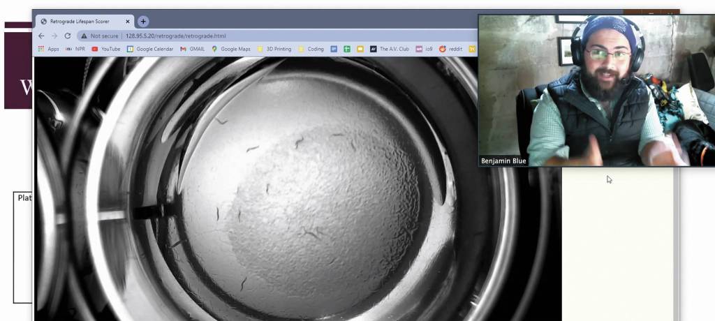Image resolution: width=715 pixels, height=321 pixels.
Task: Open the GMAIL bookmark
Action: [192, 49]
